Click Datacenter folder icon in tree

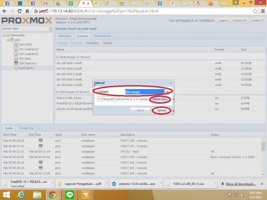pos(8,35)
